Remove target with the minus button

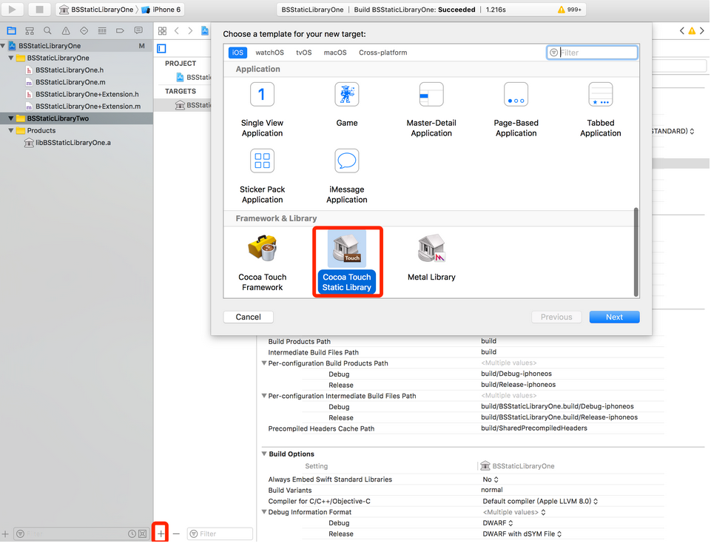coord(176,534)
